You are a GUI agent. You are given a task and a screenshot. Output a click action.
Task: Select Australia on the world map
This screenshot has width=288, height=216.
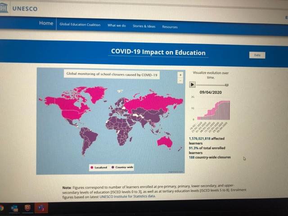pos(165,142)
